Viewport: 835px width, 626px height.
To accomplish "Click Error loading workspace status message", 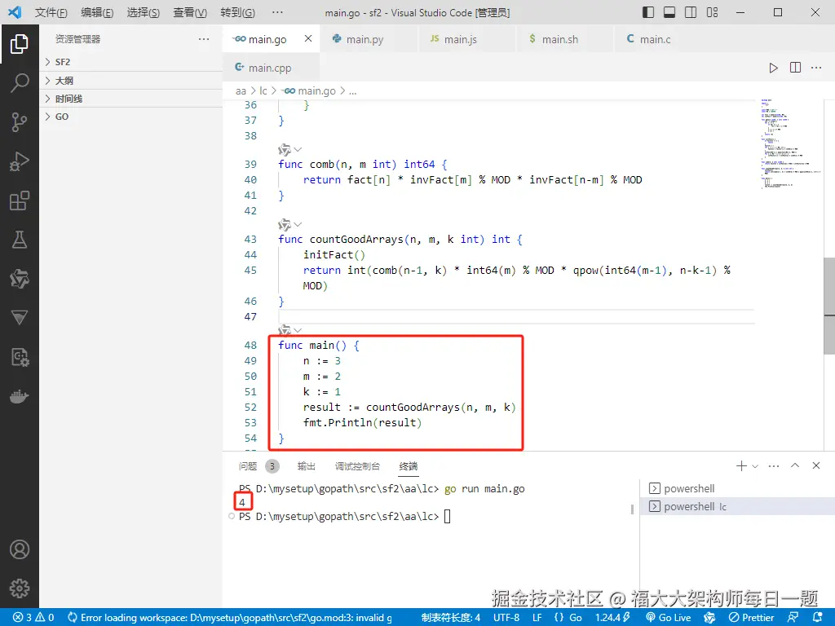I will (230, 618).
